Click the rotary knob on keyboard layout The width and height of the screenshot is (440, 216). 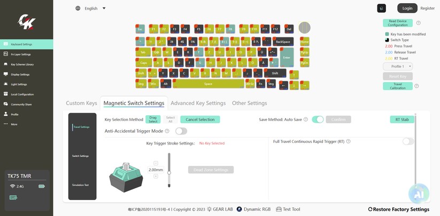click(x=304, y=28)
